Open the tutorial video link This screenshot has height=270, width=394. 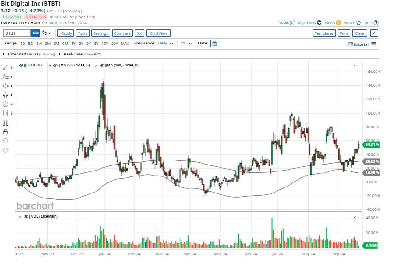click(x=358, y=44)
